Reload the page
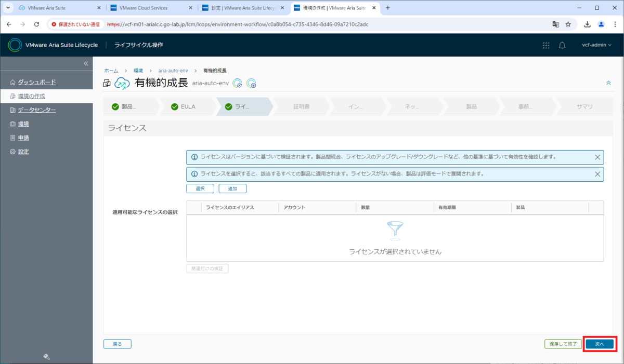The width and height of the screenshot is (624, 364). 36,24
